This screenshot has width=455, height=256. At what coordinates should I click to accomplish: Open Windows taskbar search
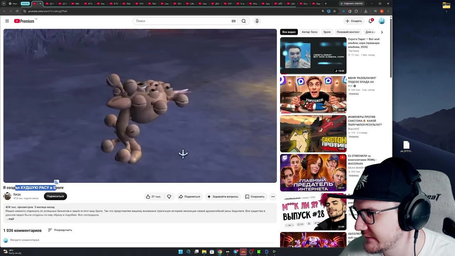click(x=188, y=252)
